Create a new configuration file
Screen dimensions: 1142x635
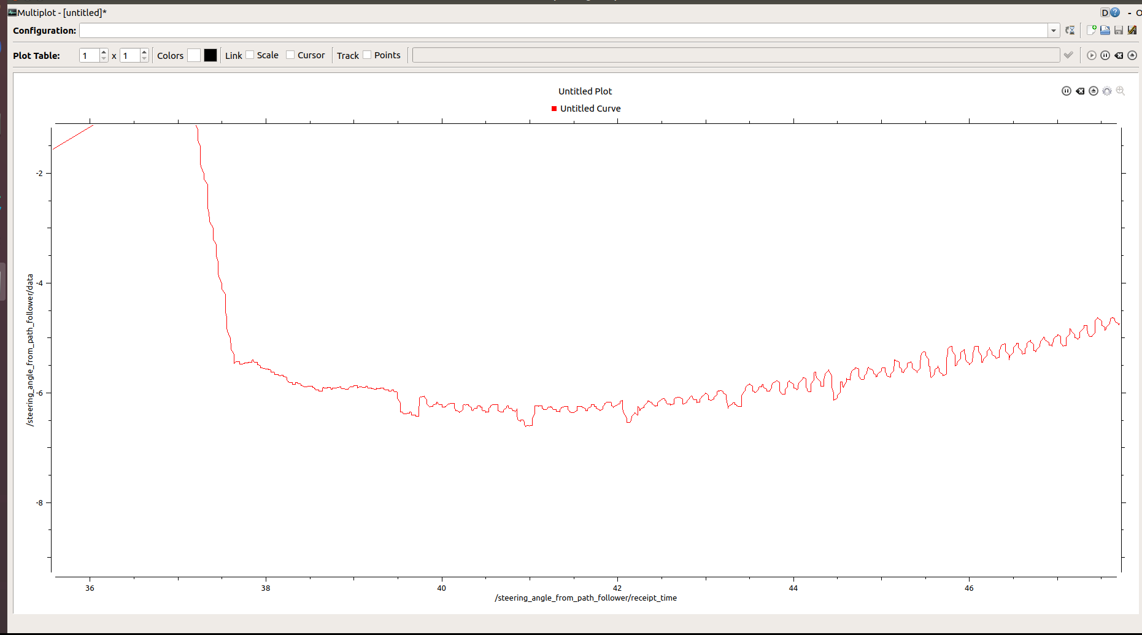1091,30
